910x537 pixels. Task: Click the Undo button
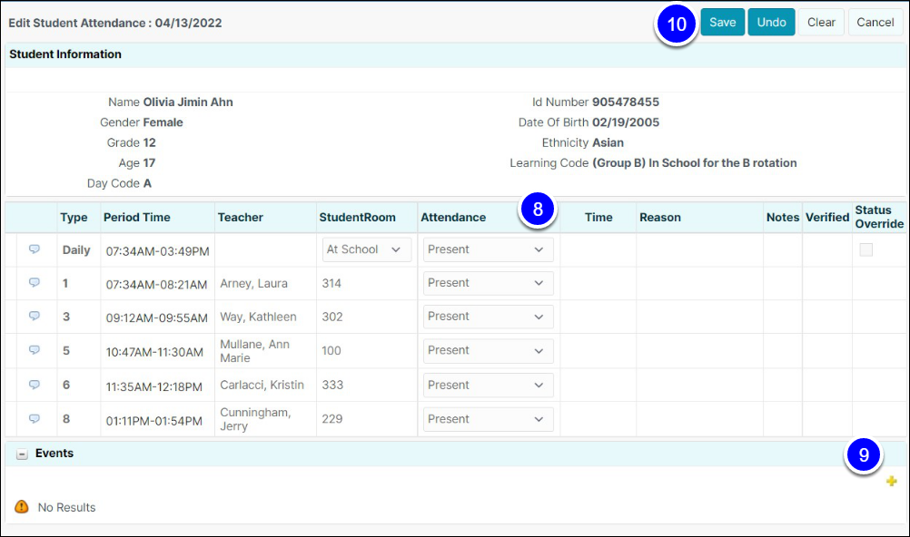point(771,22)
